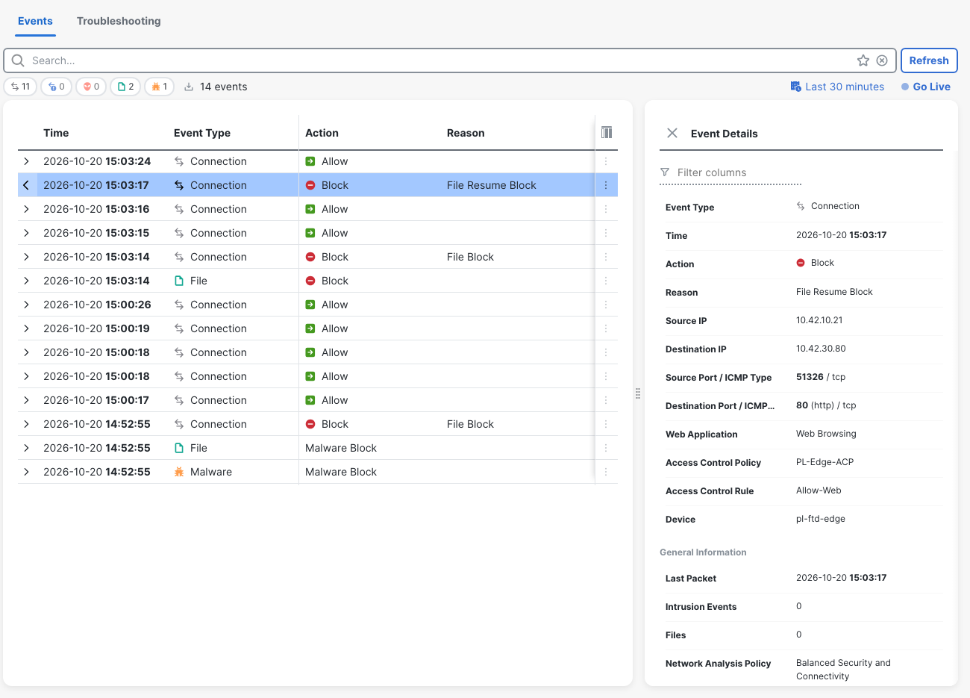This screenshot has width=970, height=698.
Task: Open column chooser icon in table header
Action: click(x=607, y=132)
